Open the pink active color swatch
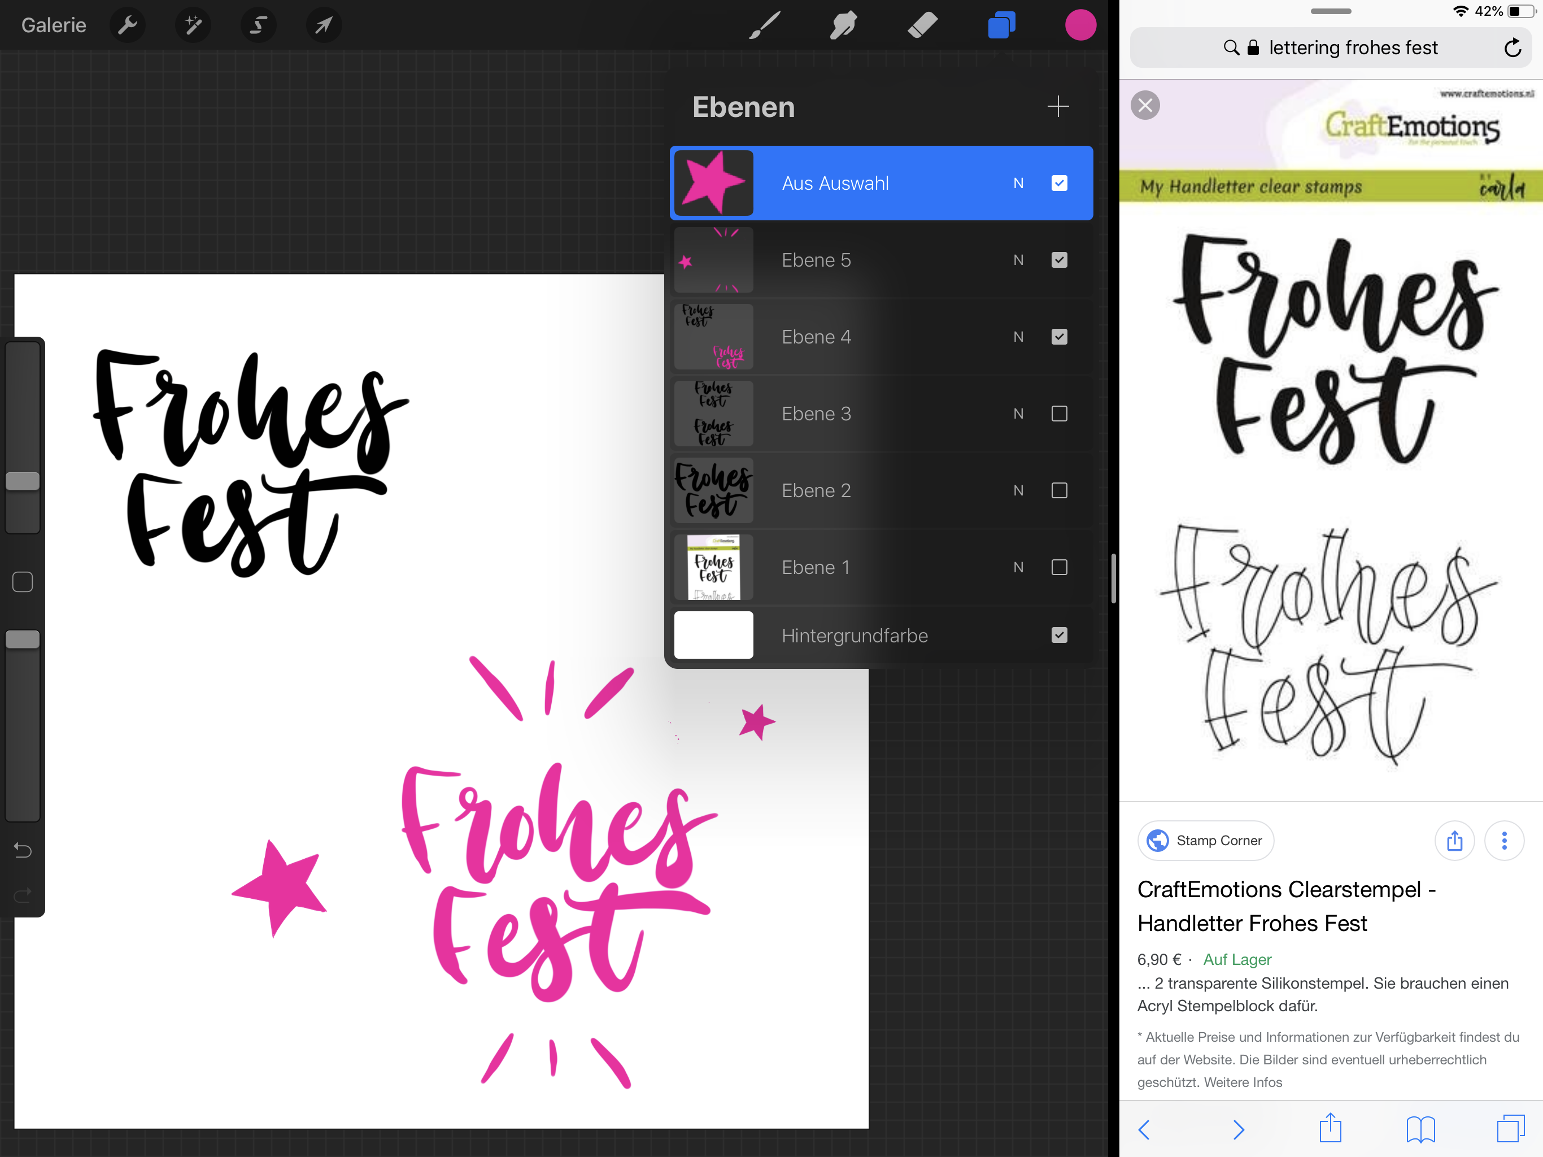Viewport: 1543px width, 1157px height. (1080, 26)
